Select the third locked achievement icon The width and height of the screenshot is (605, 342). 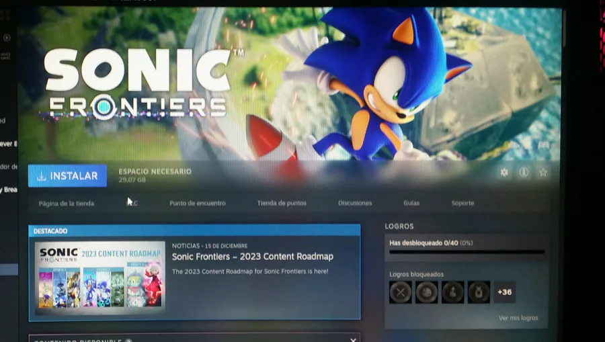[453, 292]
